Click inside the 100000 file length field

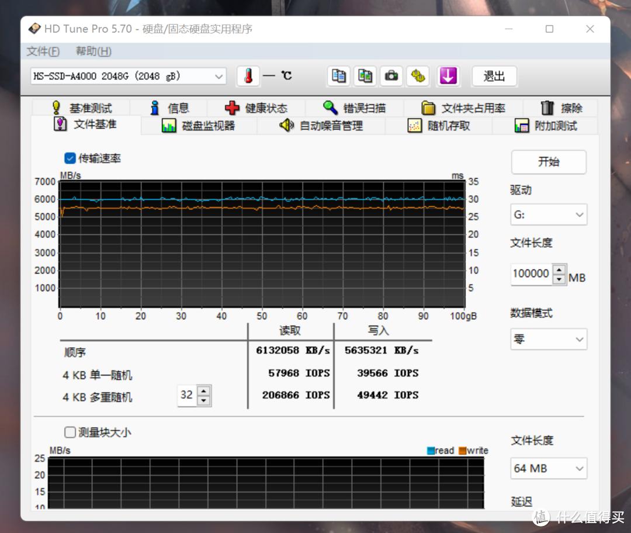[x=531, y=274]
